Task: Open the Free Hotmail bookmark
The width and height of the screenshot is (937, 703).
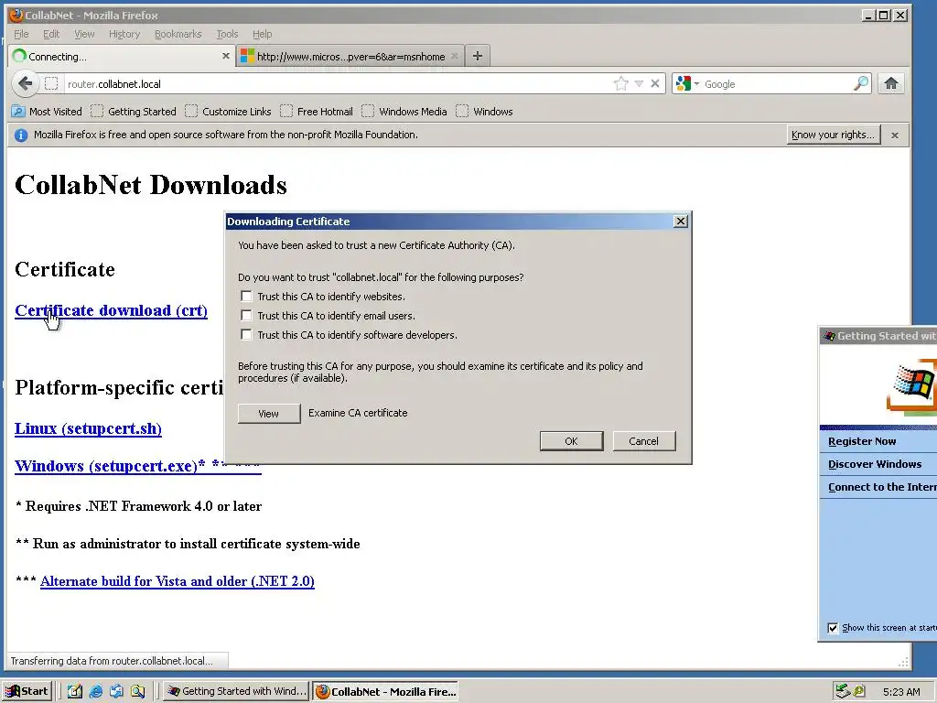Action: click(x=317, y=111)
